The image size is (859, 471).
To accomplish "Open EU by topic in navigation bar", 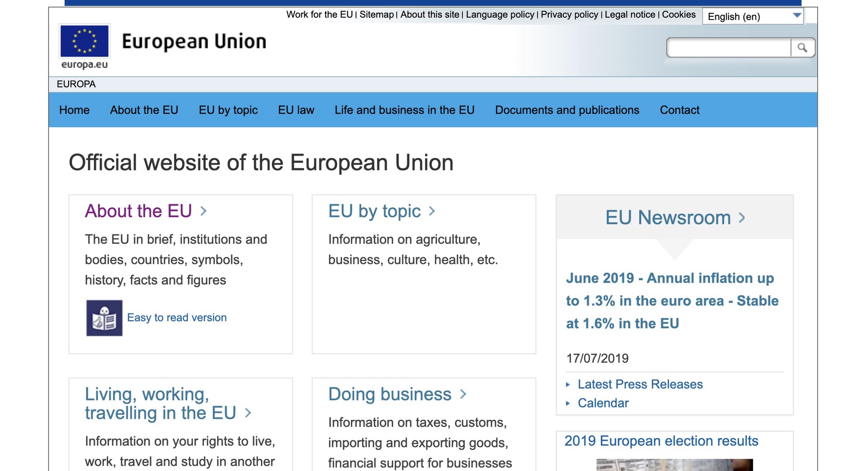I will (x=228, y=110).
